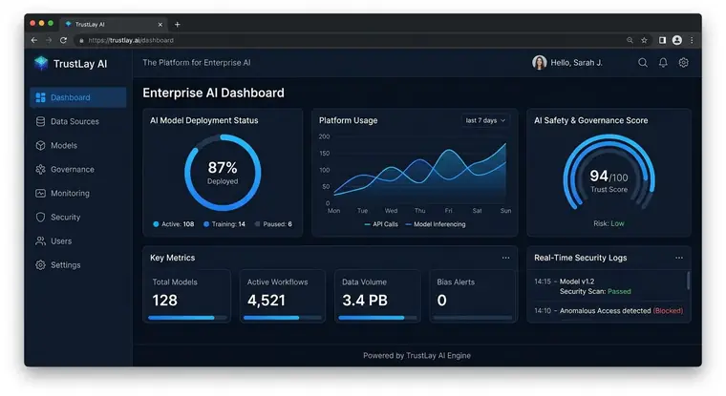
Task: Open Monitoring from the sidebar
Action: click(77, 194)
